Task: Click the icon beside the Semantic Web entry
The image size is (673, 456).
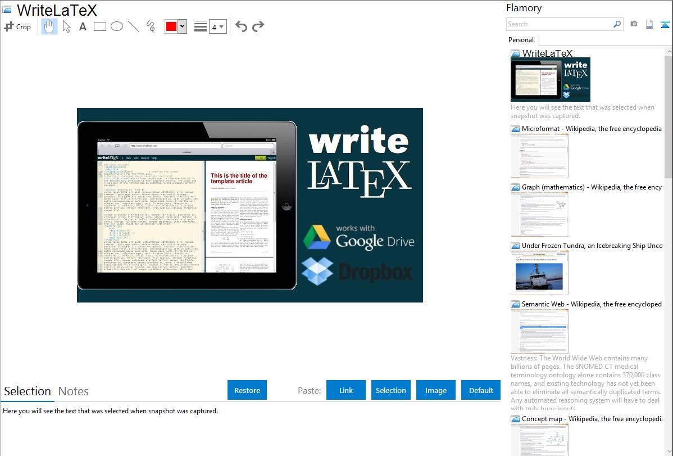Action: pyautogui.click(x=515, y=304)
